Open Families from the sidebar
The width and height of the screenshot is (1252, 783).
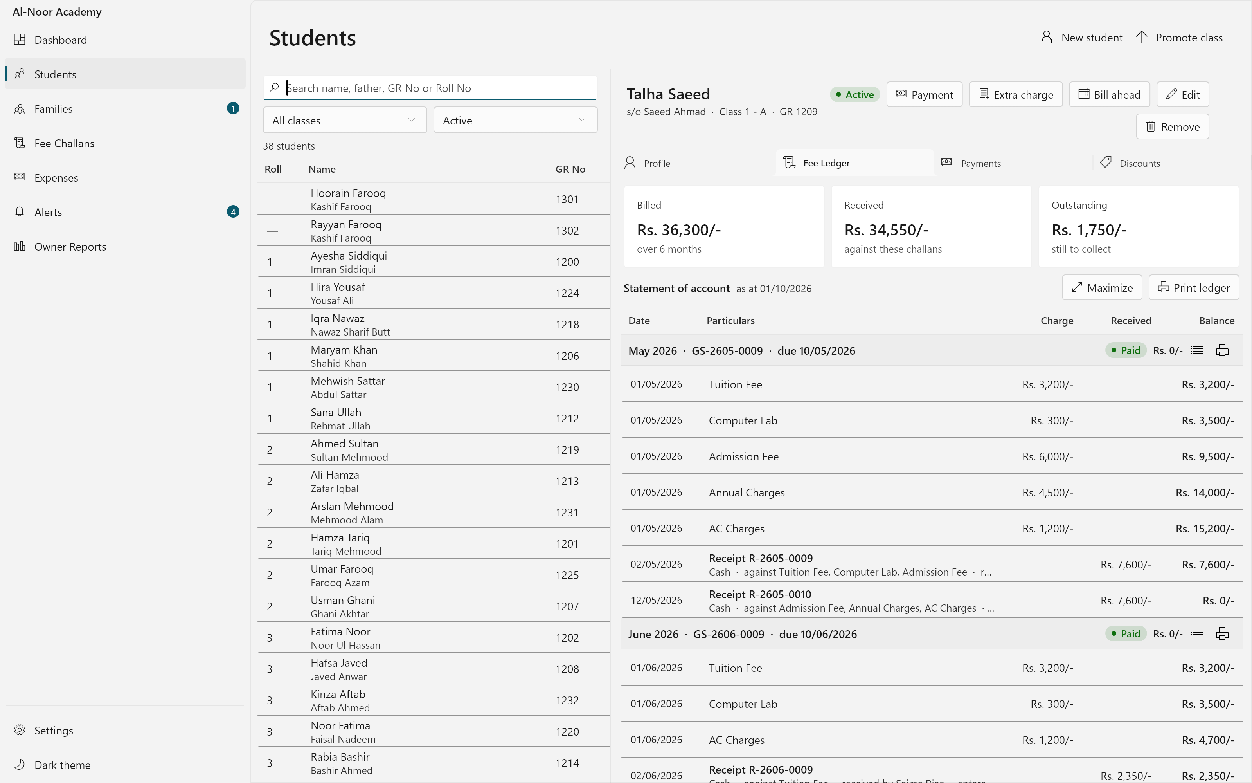(125, 109)
